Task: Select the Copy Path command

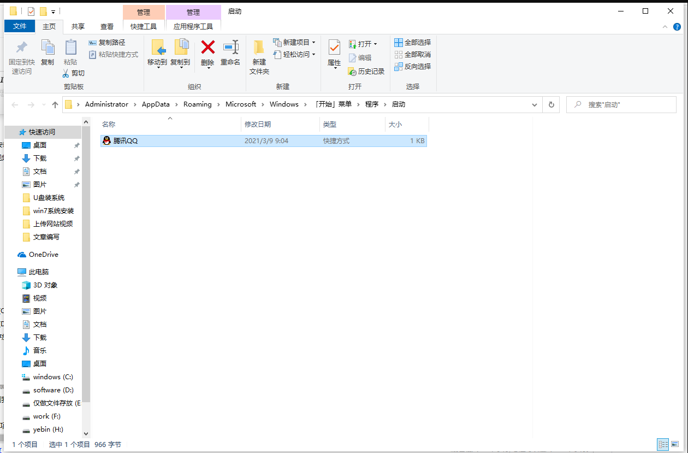Action: (x=107, y=43)
